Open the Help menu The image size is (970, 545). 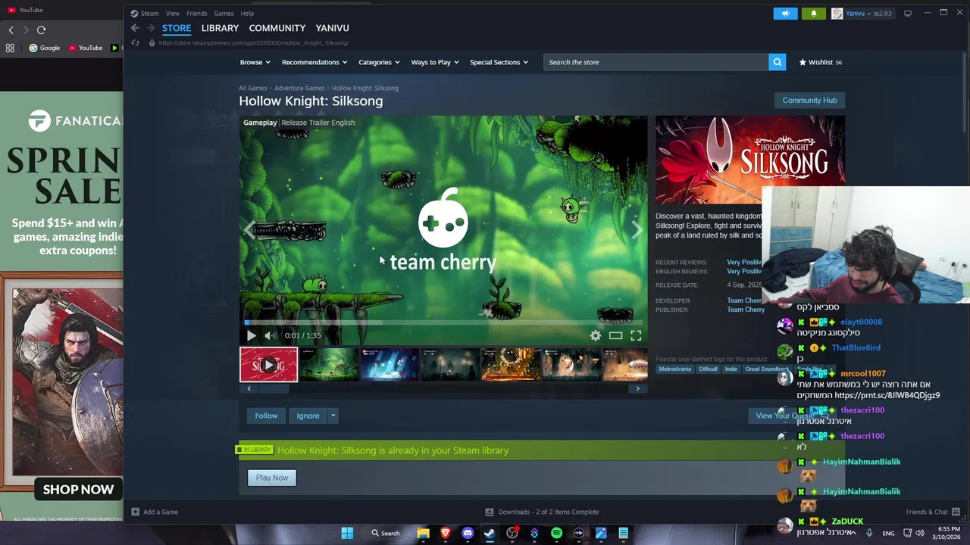(x=247, y=13)
